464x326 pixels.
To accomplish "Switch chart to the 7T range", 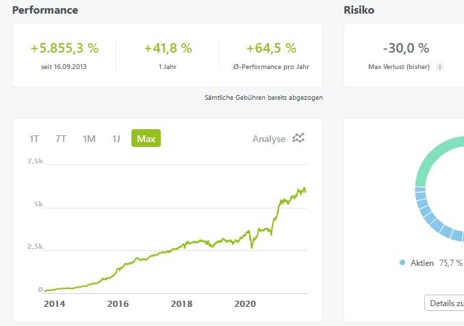I will (61, 139).
